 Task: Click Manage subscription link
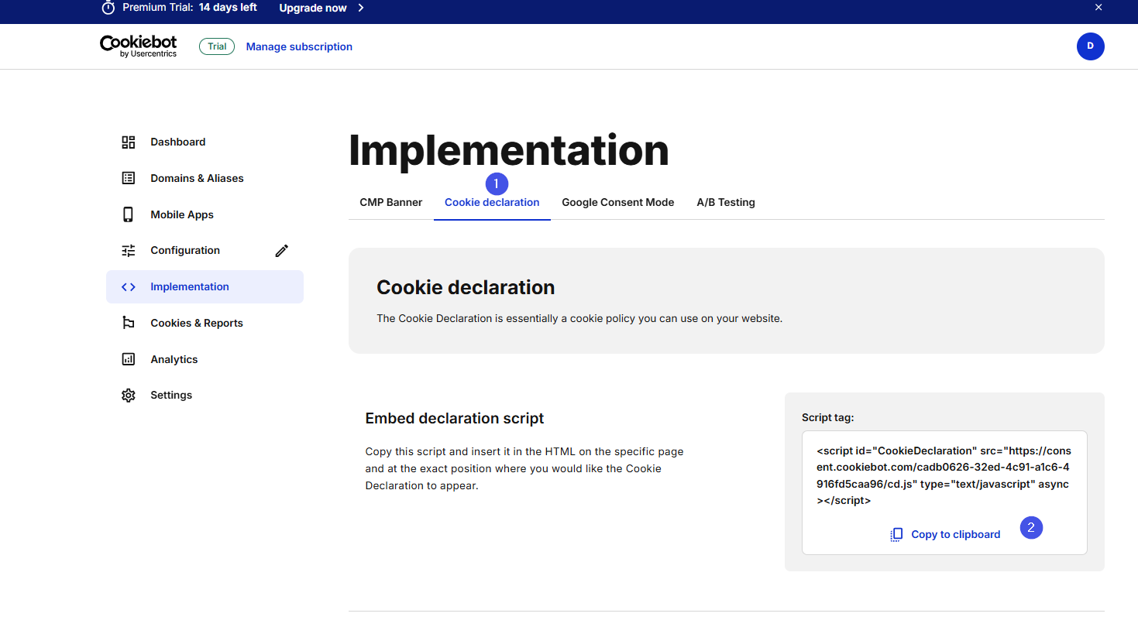[299, 46]
